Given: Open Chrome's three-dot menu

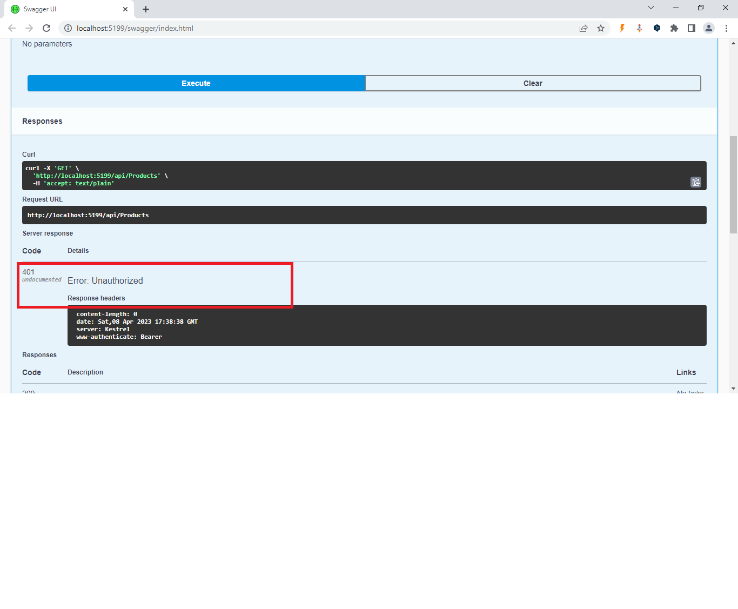Looking at the screenshot, I should click(727, 28).
